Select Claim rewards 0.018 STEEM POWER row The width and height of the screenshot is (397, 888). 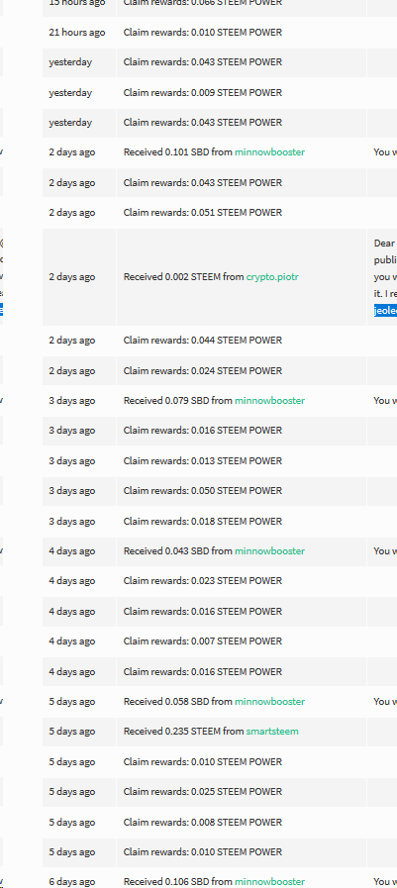click(x=220, y=521)
